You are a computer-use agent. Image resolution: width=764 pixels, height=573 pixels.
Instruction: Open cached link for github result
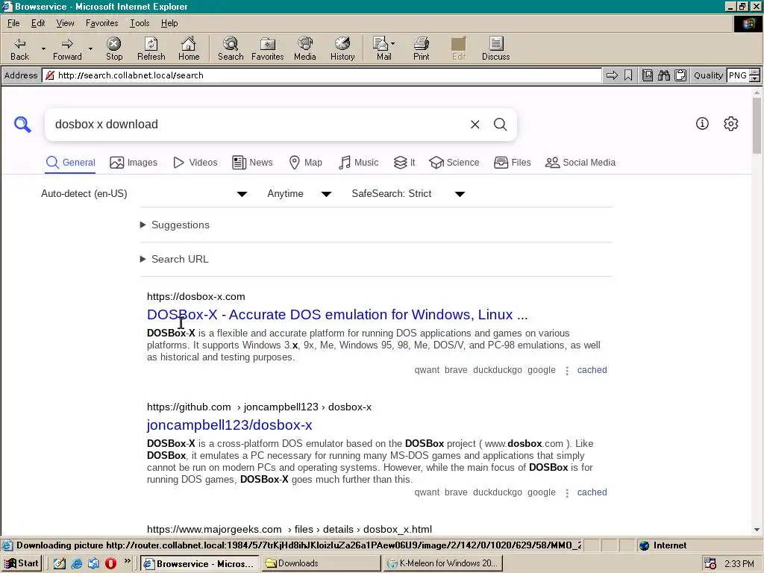tap(592, 492)
